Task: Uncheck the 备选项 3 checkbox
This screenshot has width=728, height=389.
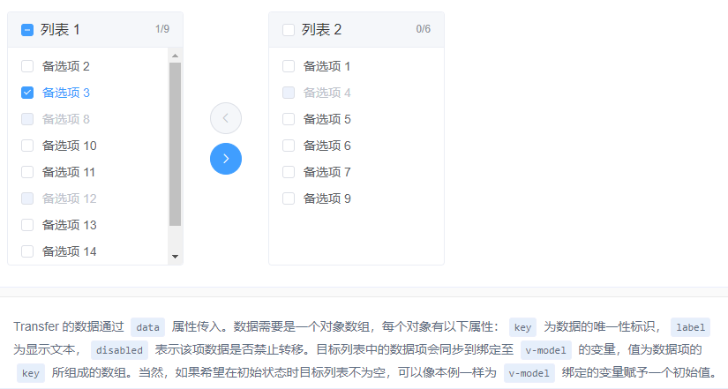Action: click(27, 93)
